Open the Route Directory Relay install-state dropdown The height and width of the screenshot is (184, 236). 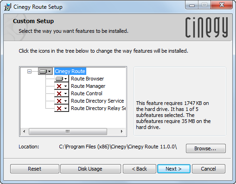[x=62, y=108]
